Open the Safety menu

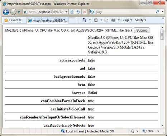pyautogui.click(x=140, y=20)
